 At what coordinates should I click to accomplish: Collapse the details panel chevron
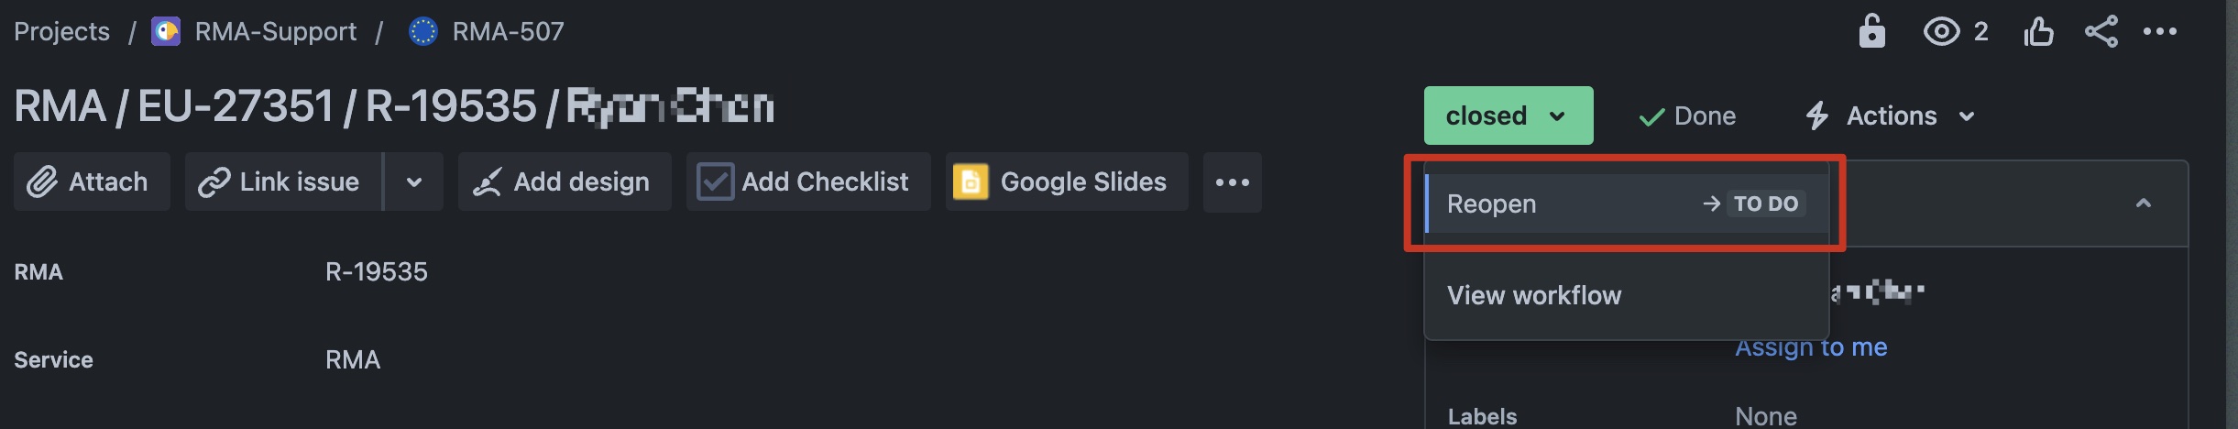coord(2143,203)
